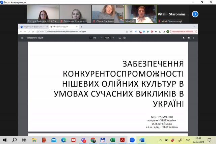Bookmark this page with the star icon
Viewport: 216px width, 144px height.
(131, 31)
